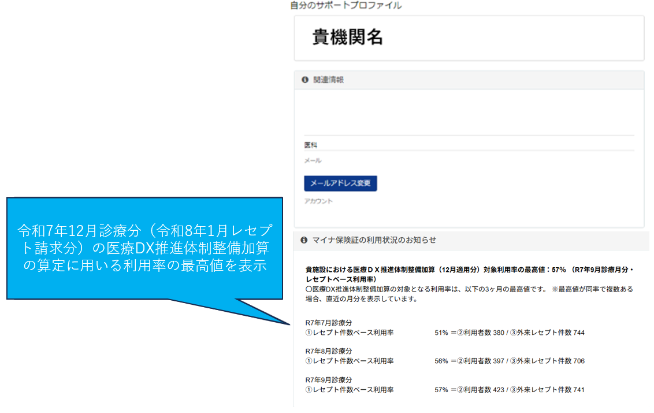
Task: Click the 自分のサポートプロファイル page heading
Action: click(x=345, y=5)
